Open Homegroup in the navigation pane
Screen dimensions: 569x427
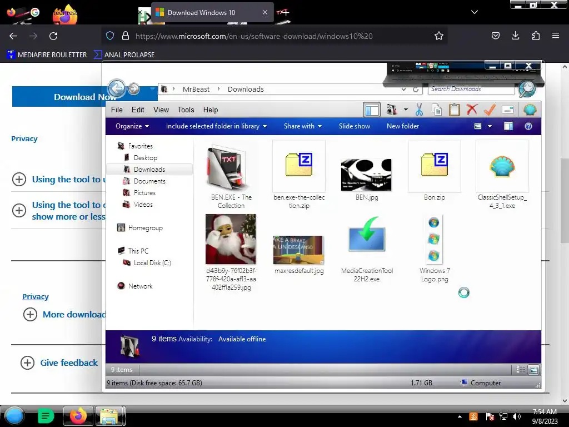(x=145, y=228)
